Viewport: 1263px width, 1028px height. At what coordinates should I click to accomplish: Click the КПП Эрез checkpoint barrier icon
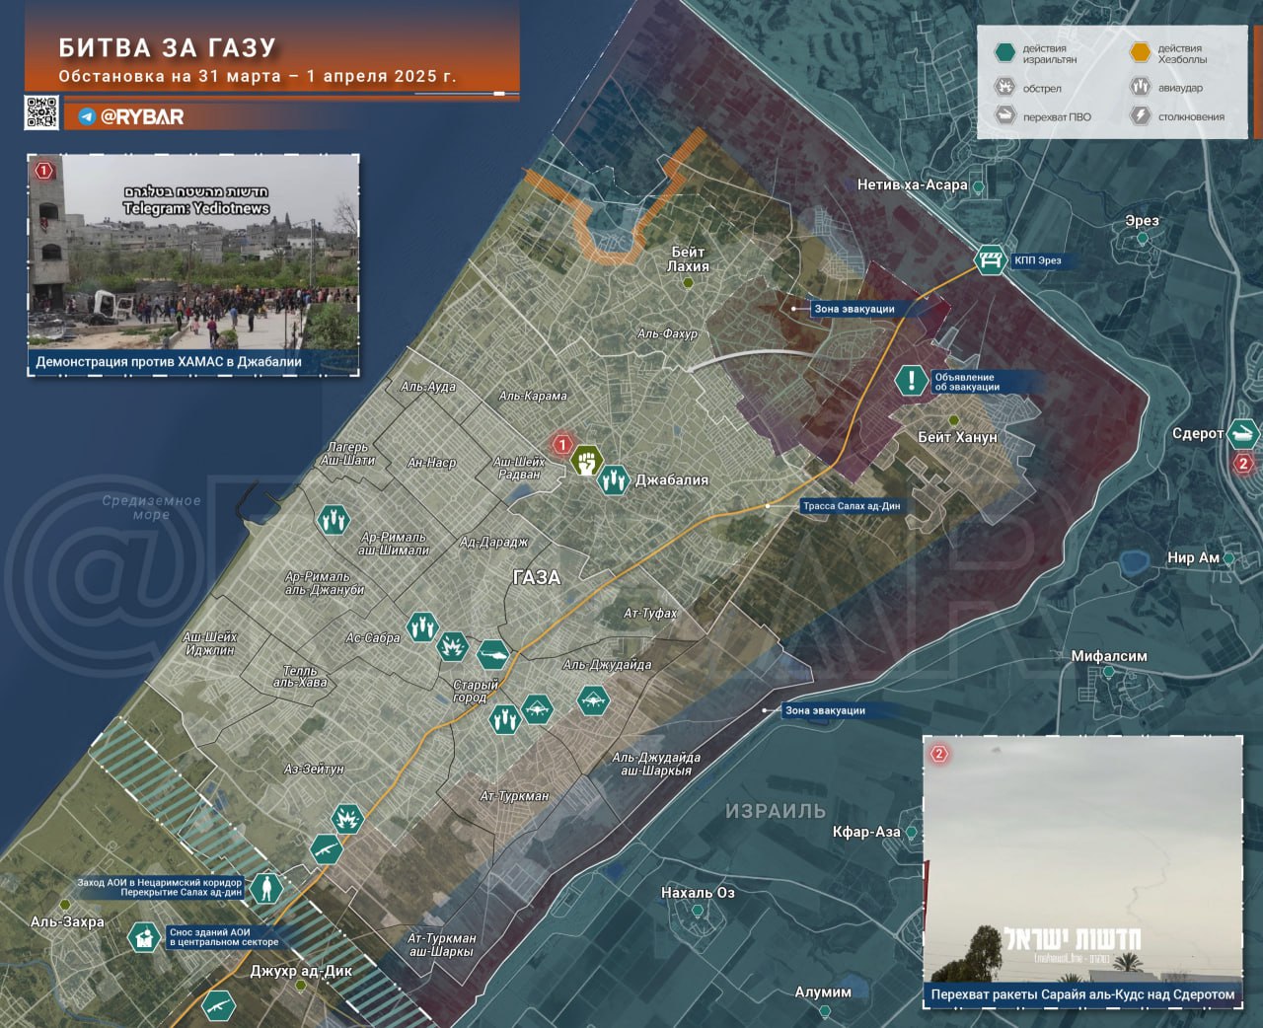click(990, 260)
